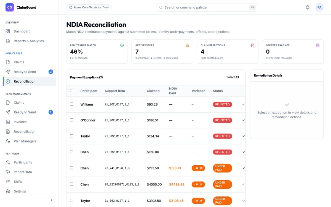The height and width of the screenshot is (207, 331).
Task: Click Plan Management Ready to Send icon
Action: [x=8, y=112]
